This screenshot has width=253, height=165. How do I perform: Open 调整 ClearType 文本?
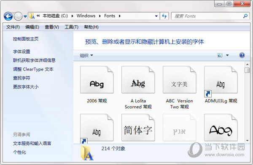[33, 69]
